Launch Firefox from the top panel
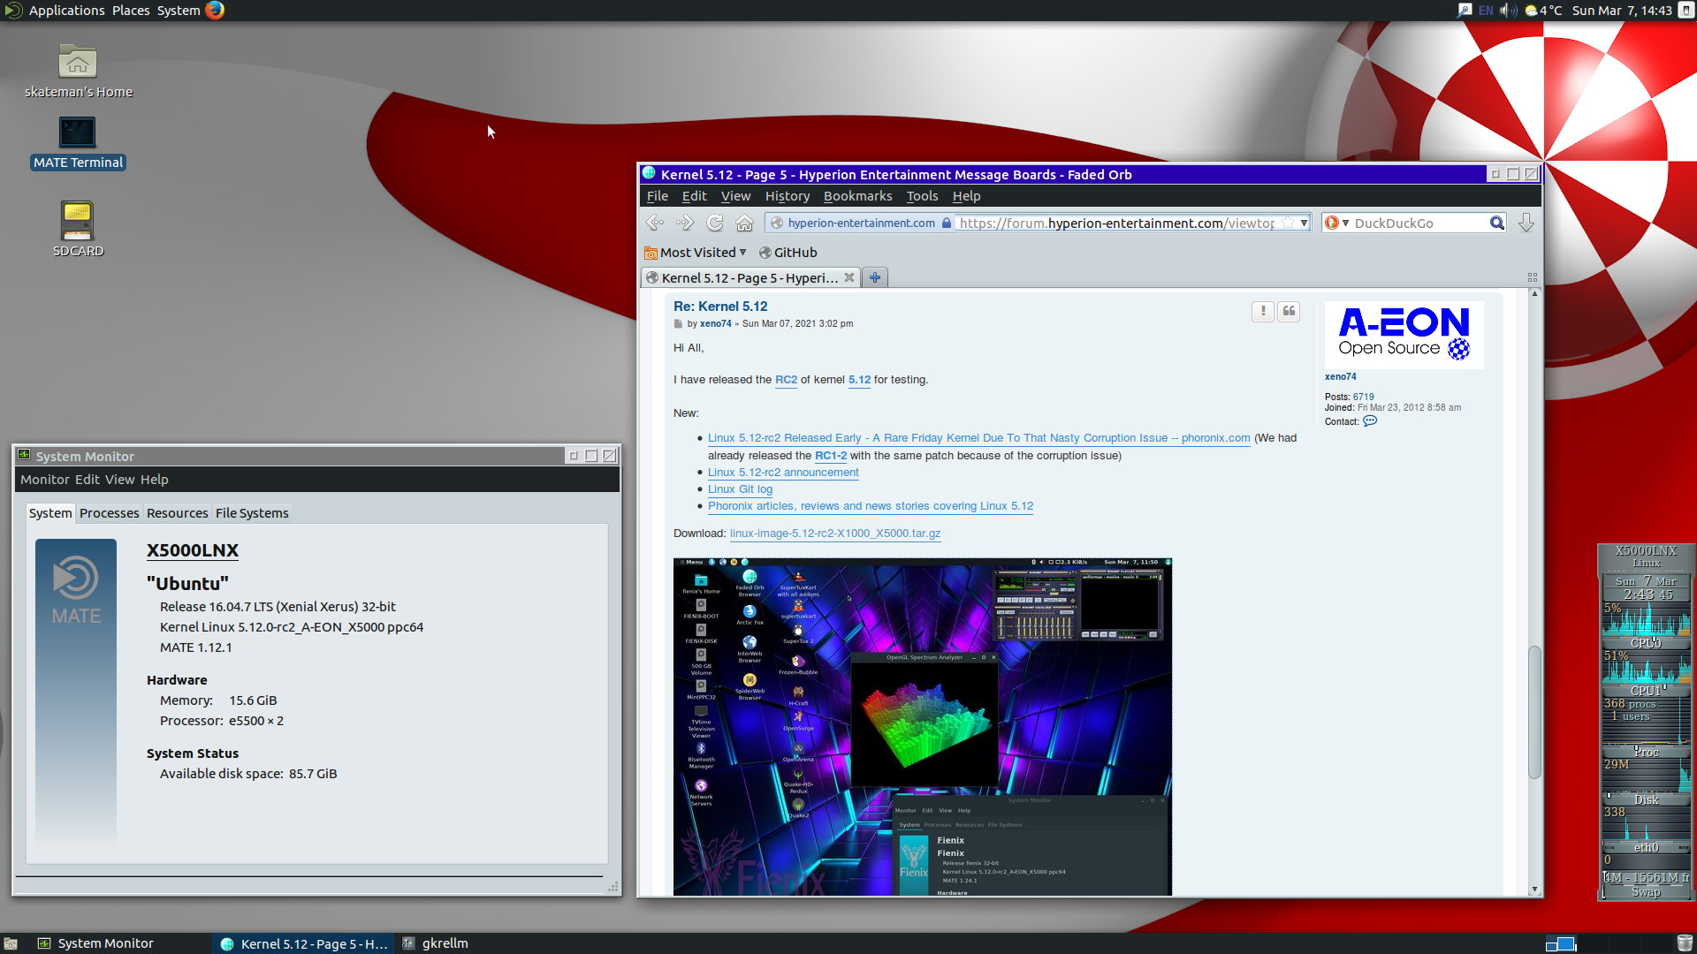The image size is (1697, 954). point(215,10)
